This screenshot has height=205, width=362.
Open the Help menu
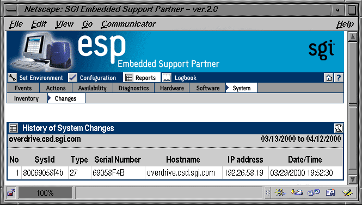[345, 24]
